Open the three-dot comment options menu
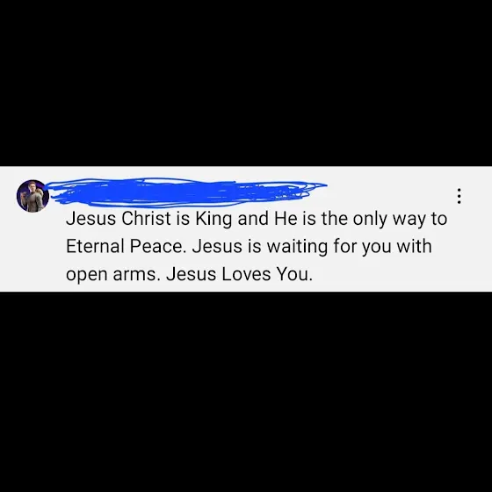Image resolution: width=492 pixels, height=492 pixels. click(x=459, y=196)
